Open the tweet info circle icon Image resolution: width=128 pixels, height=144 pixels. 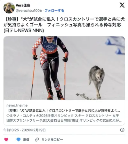122,130
